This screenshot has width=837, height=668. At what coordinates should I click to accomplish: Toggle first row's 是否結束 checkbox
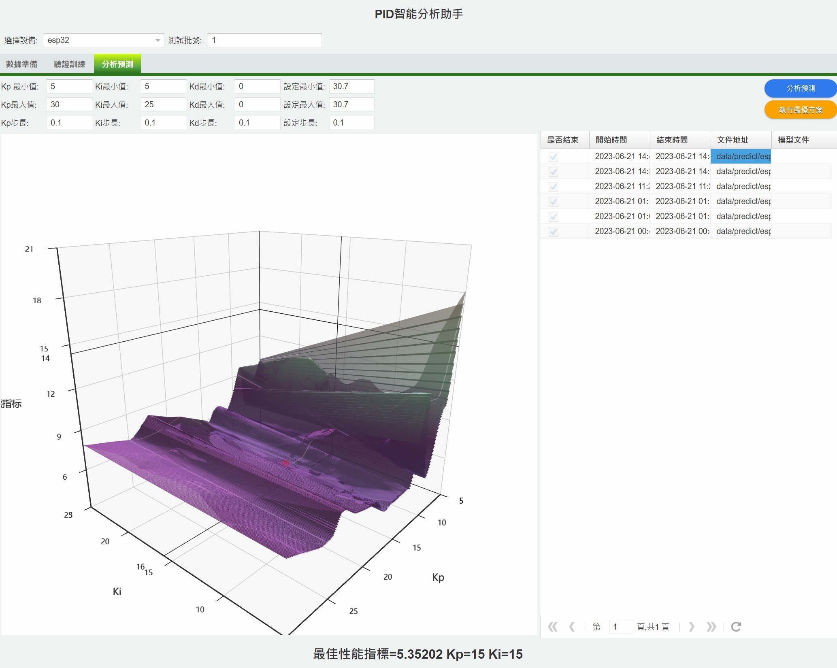553,157
